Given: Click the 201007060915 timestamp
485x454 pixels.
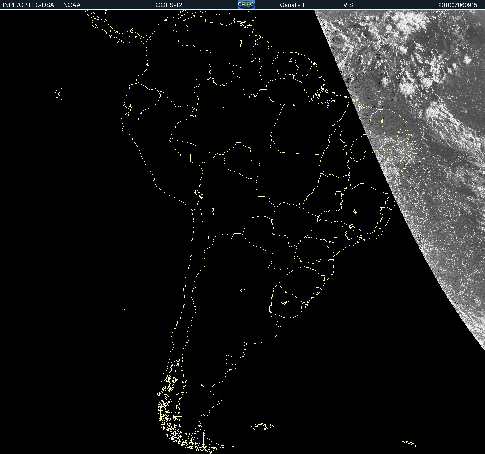Looking at the screenshot, I should 458,5.
